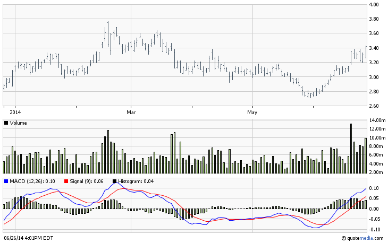Click the 10.00m volume axis label

pos(377,137)
